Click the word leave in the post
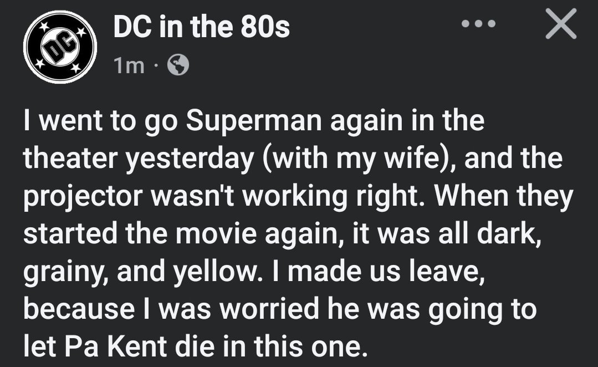Image resolution: width=598 pixels, height=367 pixels. point(444,272)
